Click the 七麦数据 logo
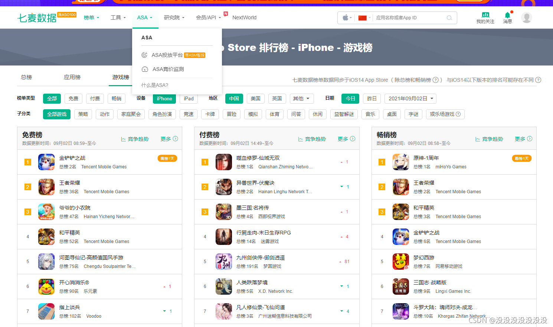Viewport: 553px width, 327px height. pos(37,18)
